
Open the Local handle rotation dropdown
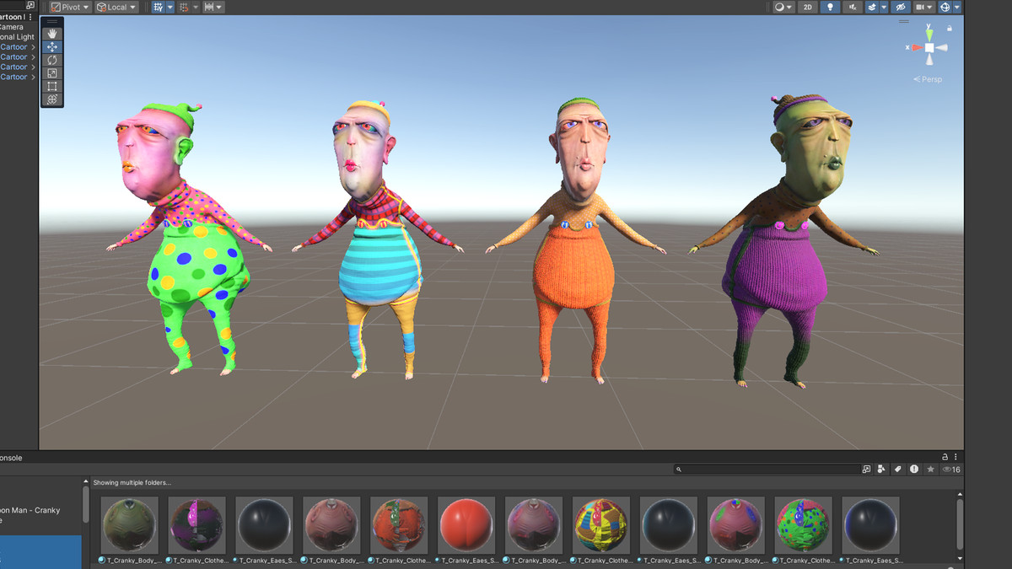point(116,7)
